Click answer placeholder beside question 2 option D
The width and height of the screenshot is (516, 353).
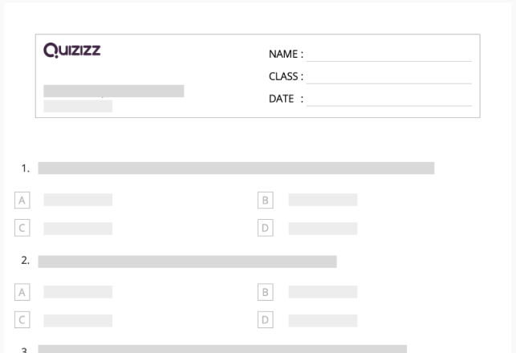click(323, 320)
